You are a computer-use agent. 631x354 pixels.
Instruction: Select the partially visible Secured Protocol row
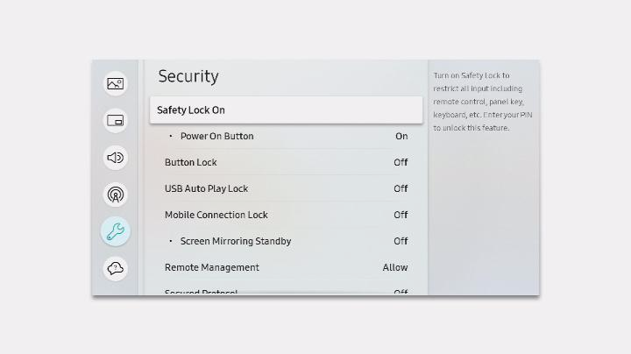point(286,291)
